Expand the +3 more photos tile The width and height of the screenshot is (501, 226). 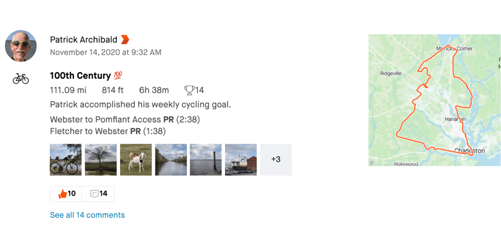(276, 159)
